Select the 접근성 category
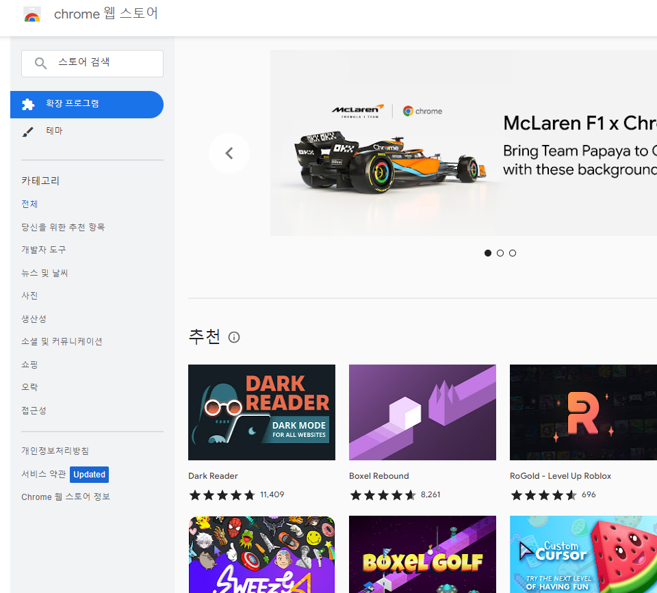The height and width of the screenshot is (593, 657). click(x=34, y=410)
